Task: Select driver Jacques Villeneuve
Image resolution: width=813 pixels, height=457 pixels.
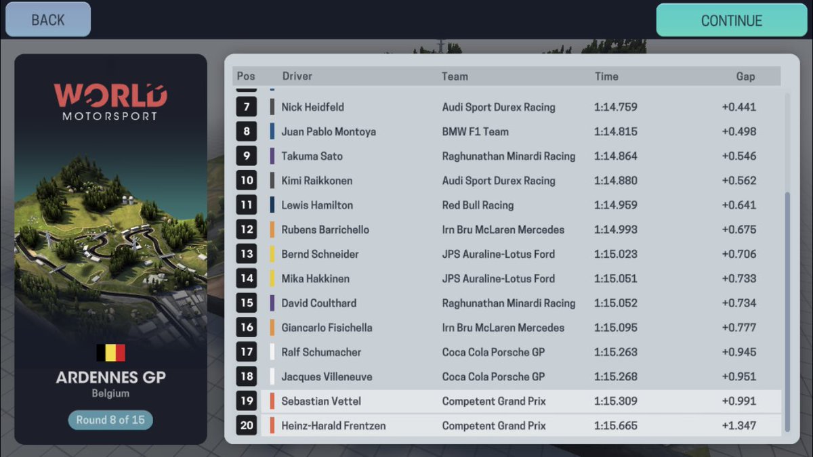Action: (327, 376)
